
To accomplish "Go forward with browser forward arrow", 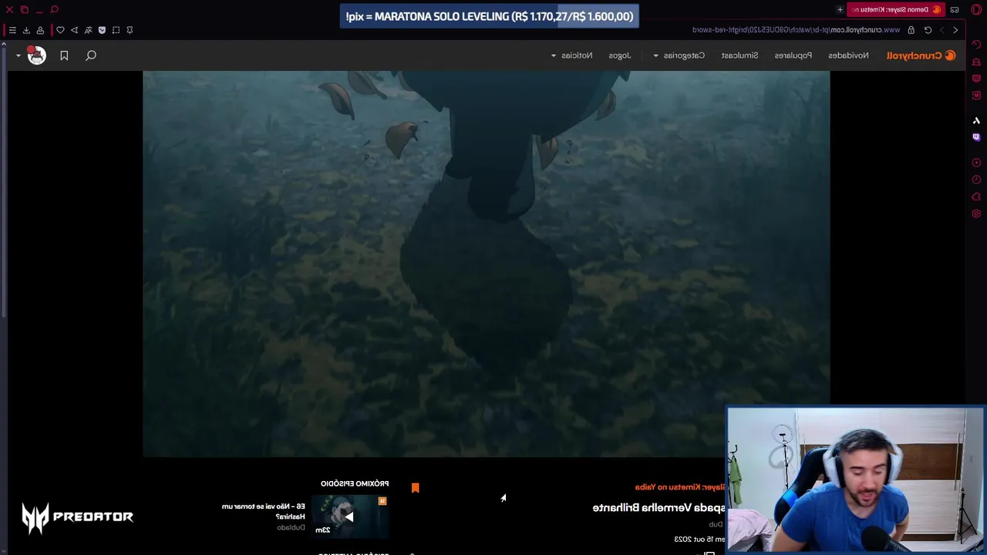I will [x=942, y=30].
